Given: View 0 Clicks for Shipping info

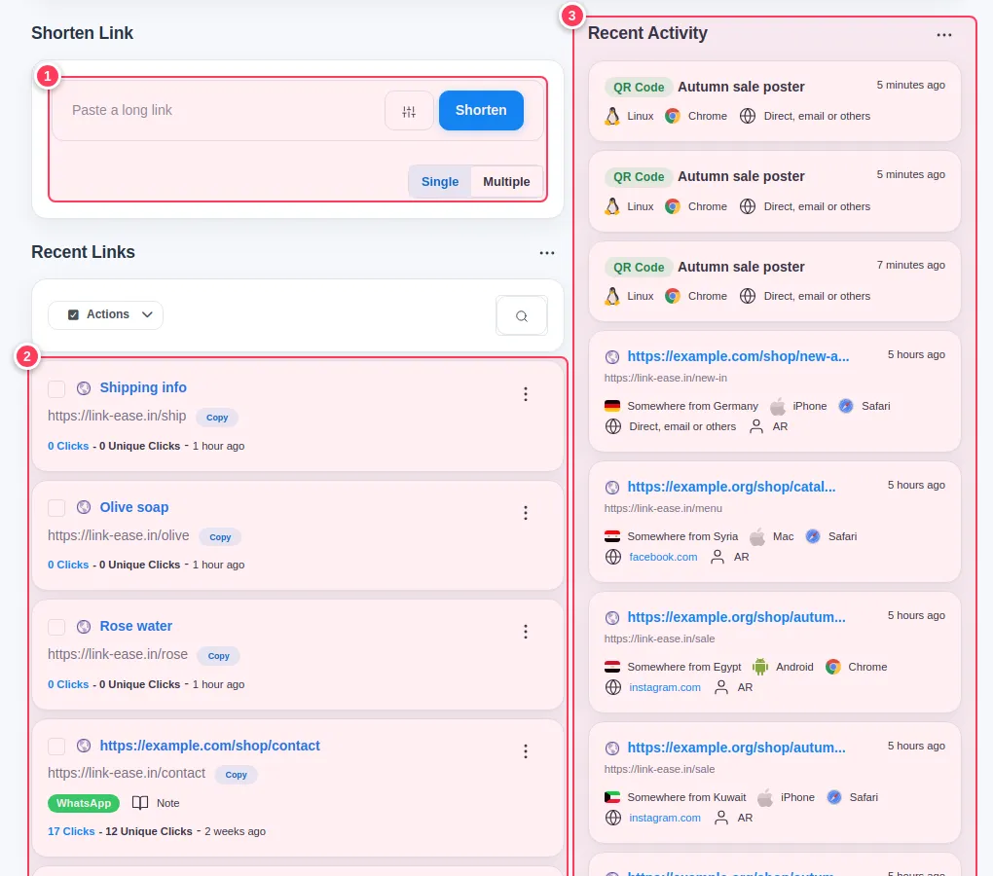Looking at the screenshot, I should pos(68,446).
